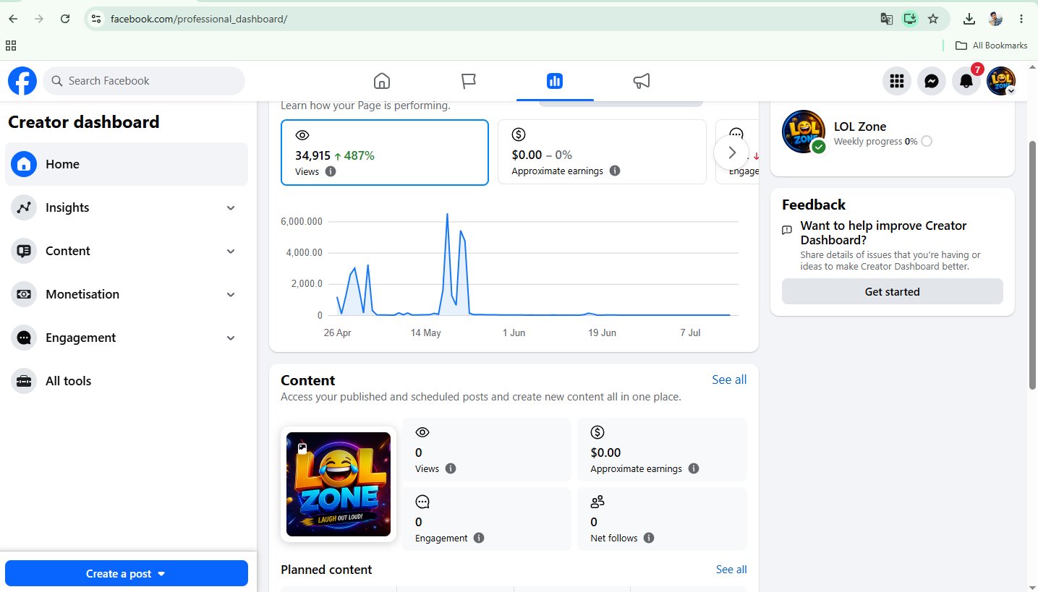
Task: Open the Ad Centre megaphone icon
Action: (642, 81)
